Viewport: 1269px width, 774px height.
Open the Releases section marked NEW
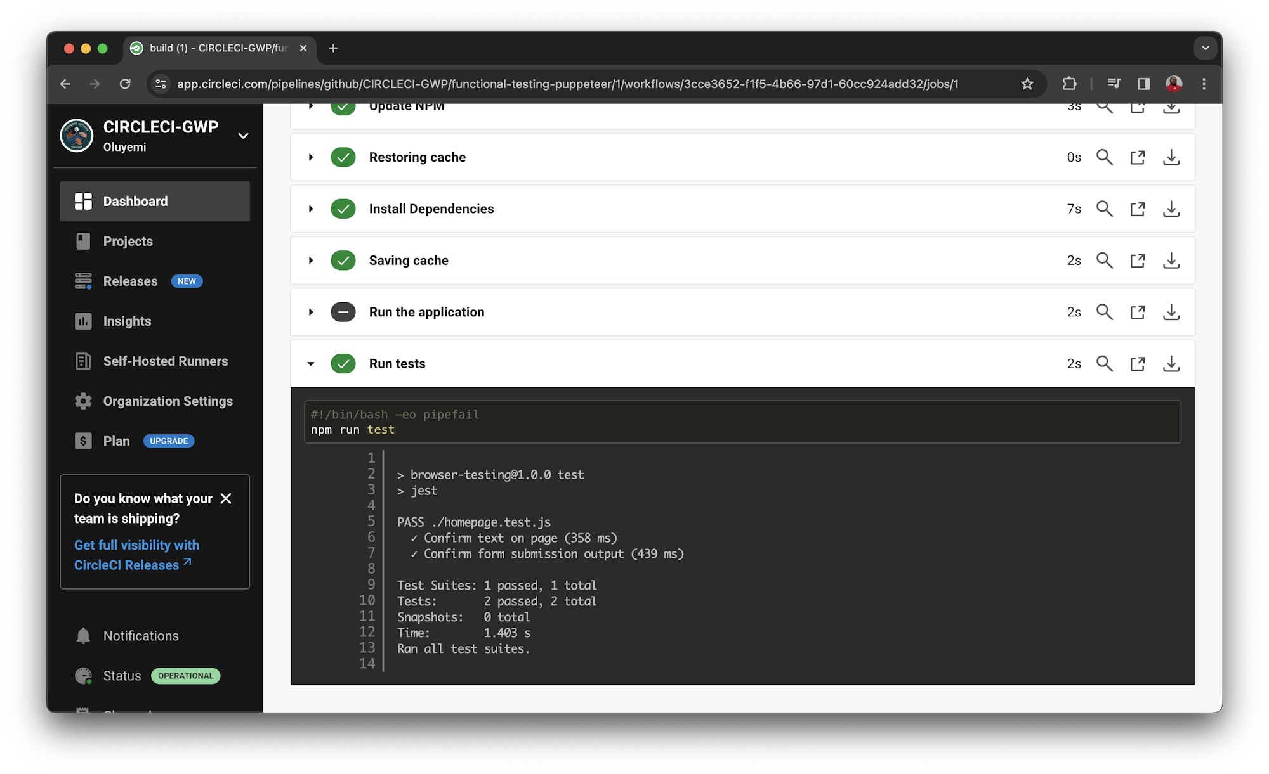[130, 281]
